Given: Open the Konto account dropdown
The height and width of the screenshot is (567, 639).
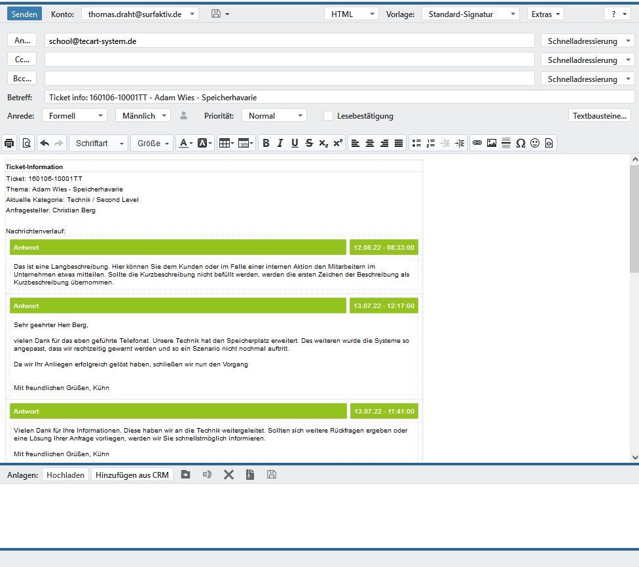Looking at the screenshot, I should point(140,14).
